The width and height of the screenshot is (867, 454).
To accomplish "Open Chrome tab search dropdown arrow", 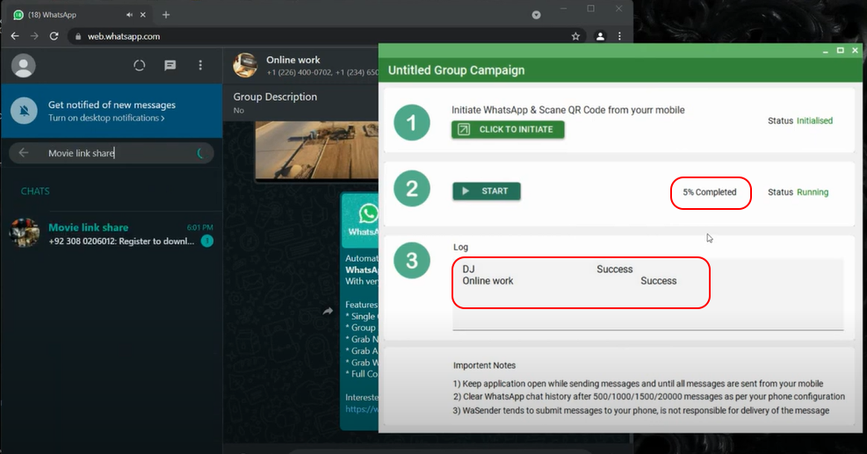I will (536, 15).
